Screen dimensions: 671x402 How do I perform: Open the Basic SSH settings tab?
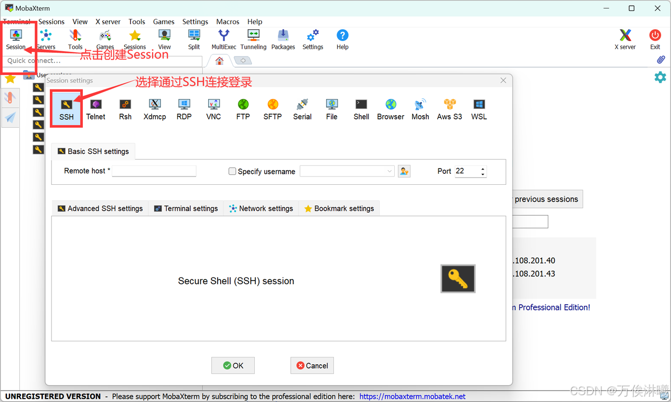coord(93,151)
